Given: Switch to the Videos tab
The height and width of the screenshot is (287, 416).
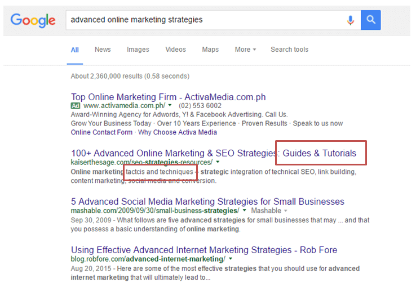Looking at the screenshot, I should coord(176,50).
